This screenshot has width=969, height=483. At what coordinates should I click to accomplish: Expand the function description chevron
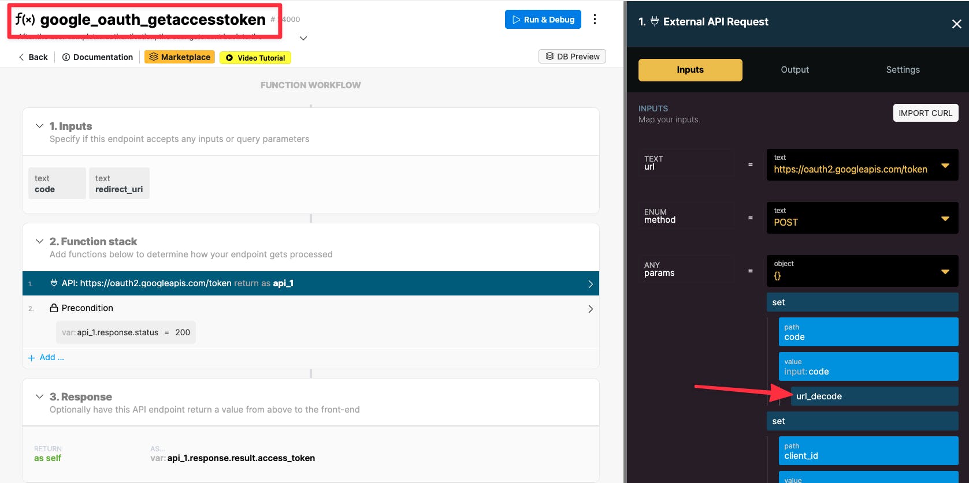point(303,38)
